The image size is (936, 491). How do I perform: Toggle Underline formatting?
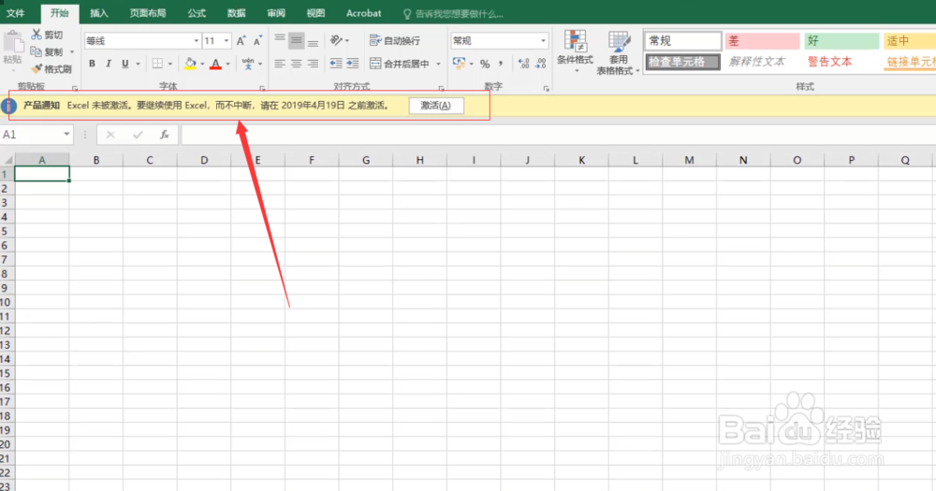[124, 64]
